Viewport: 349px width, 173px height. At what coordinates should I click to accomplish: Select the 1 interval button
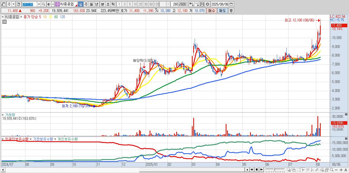(119, 4)
